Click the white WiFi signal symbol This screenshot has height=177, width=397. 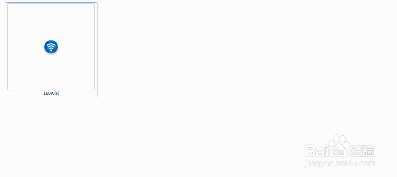[51, 47]
